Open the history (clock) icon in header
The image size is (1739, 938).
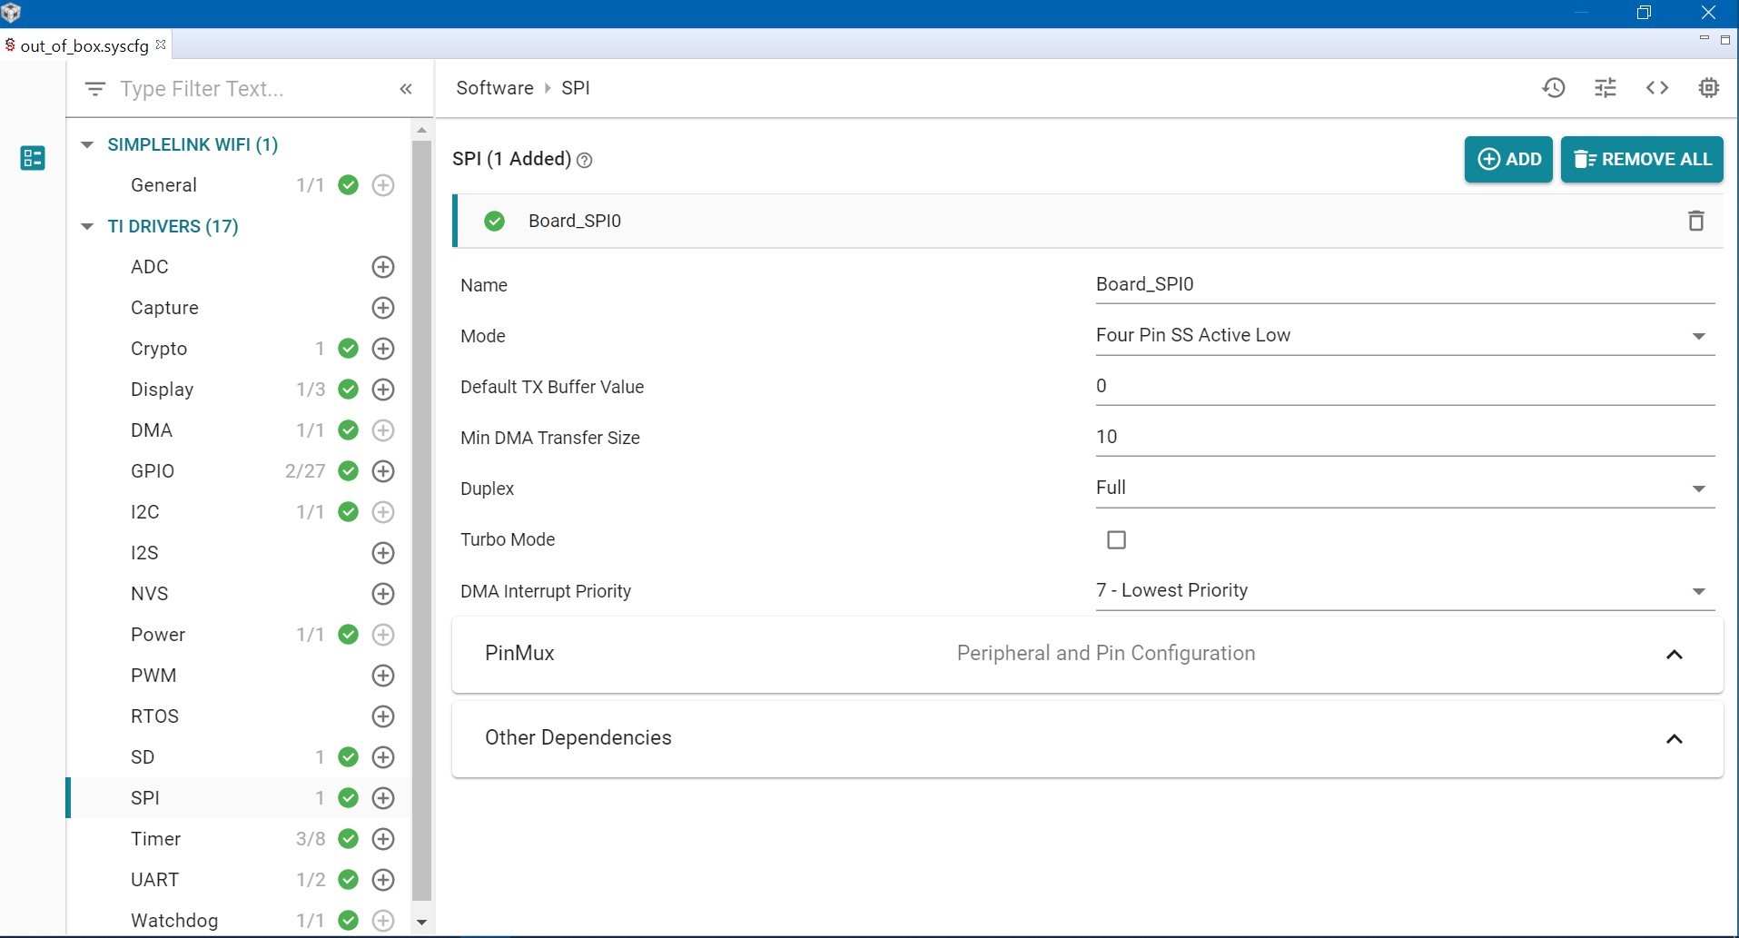pyautogui.click(x=1554, y=88)
